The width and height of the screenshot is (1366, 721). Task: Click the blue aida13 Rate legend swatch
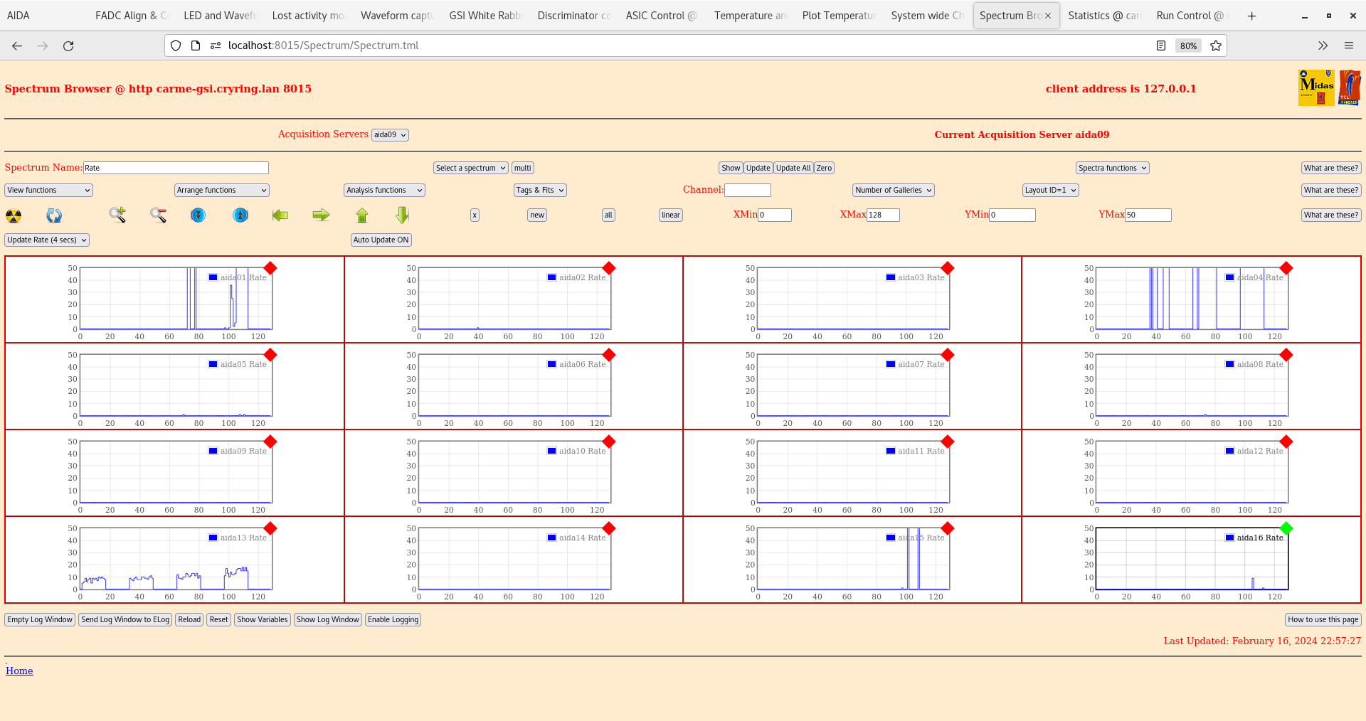tap(213, 538)
